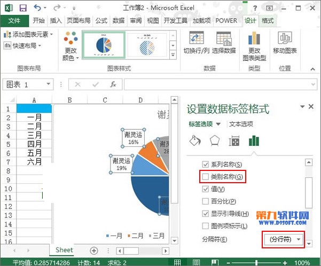The width and height of the screenshot is (321, 266).
Task: Uncheck the Series Name (系列名称) checkbox
Action: pos(205,164)
